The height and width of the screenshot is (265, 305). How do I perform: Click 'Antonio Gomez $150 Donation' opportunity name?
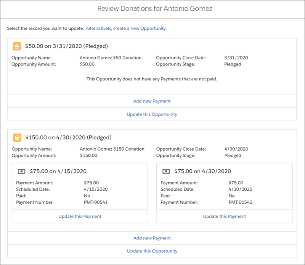(112, 149)
